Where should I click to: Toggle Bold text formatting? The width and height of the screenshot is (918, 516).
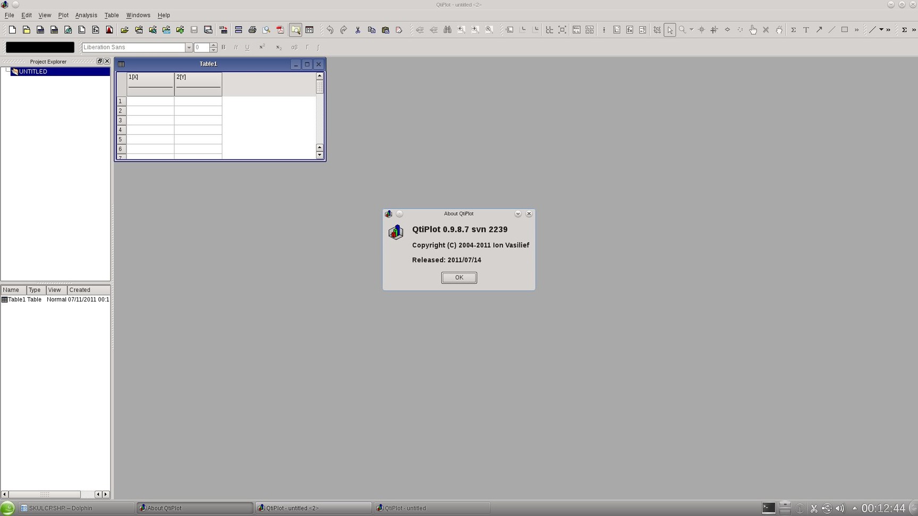(224, 47)
